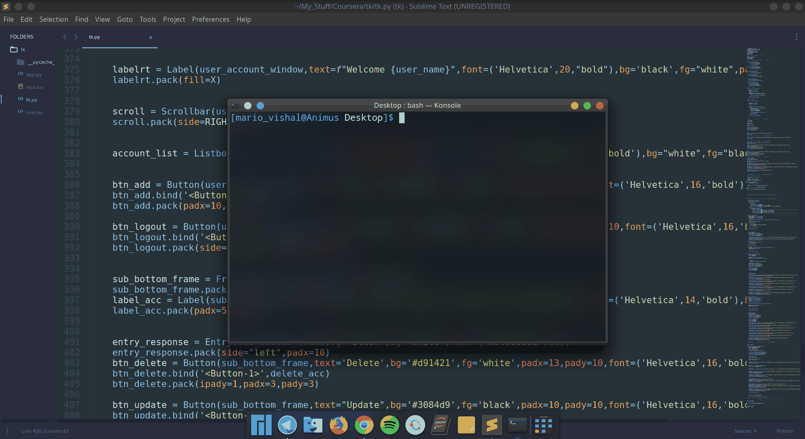This screenshot has height=439, width=805.
Task: Open Spotify from the dock
Action: pos(390,425)
